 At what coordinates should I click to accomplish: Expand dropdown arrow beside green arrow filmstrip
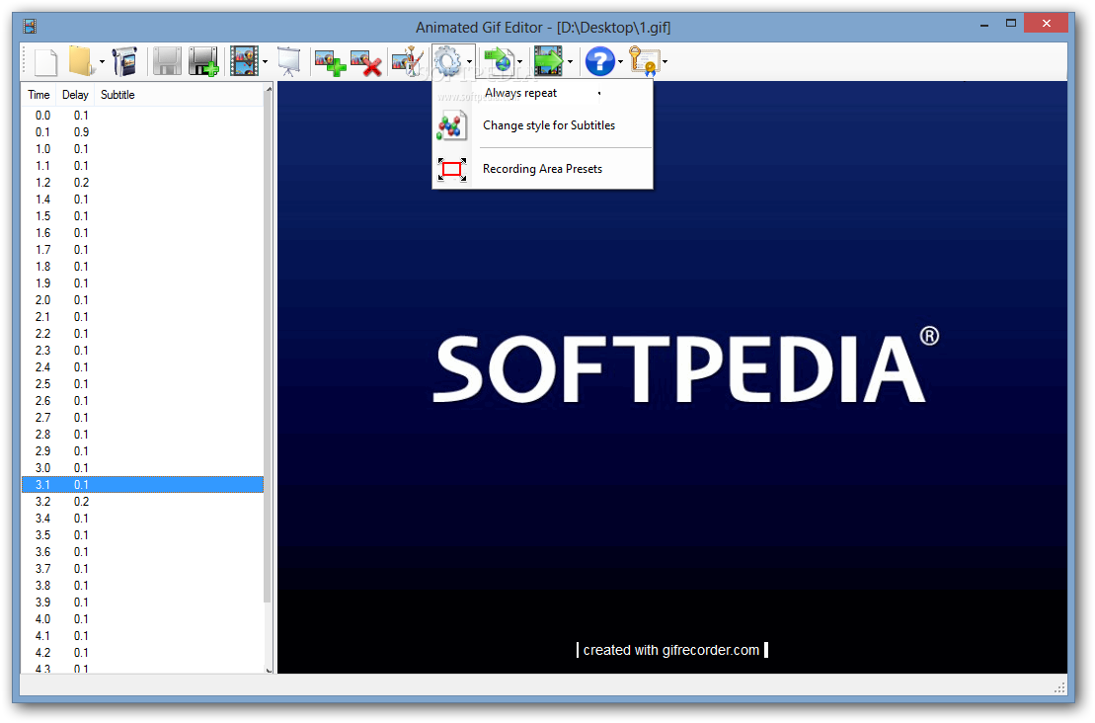click(x=570, y=62)
